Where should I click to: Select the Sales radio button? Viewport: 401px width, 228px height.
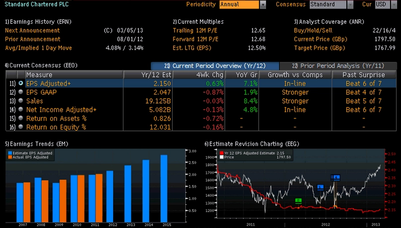[21, 101]
